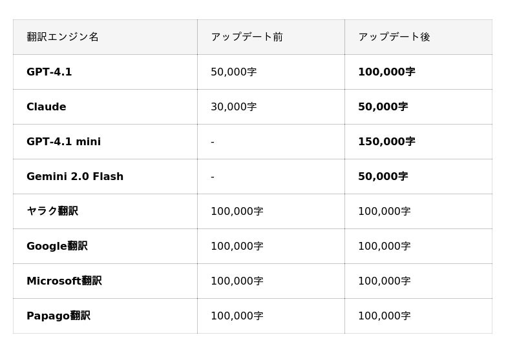Click Claude's bold 50,000字 after-update value
The height and width of the screenshot is (353, 517).
click(383, 107)
